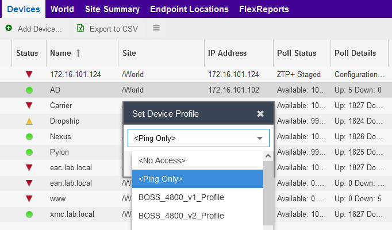This screenshot has width=392, height=230.
Task: Sort by the IP Address column header
Action: (x=227, y=53)
